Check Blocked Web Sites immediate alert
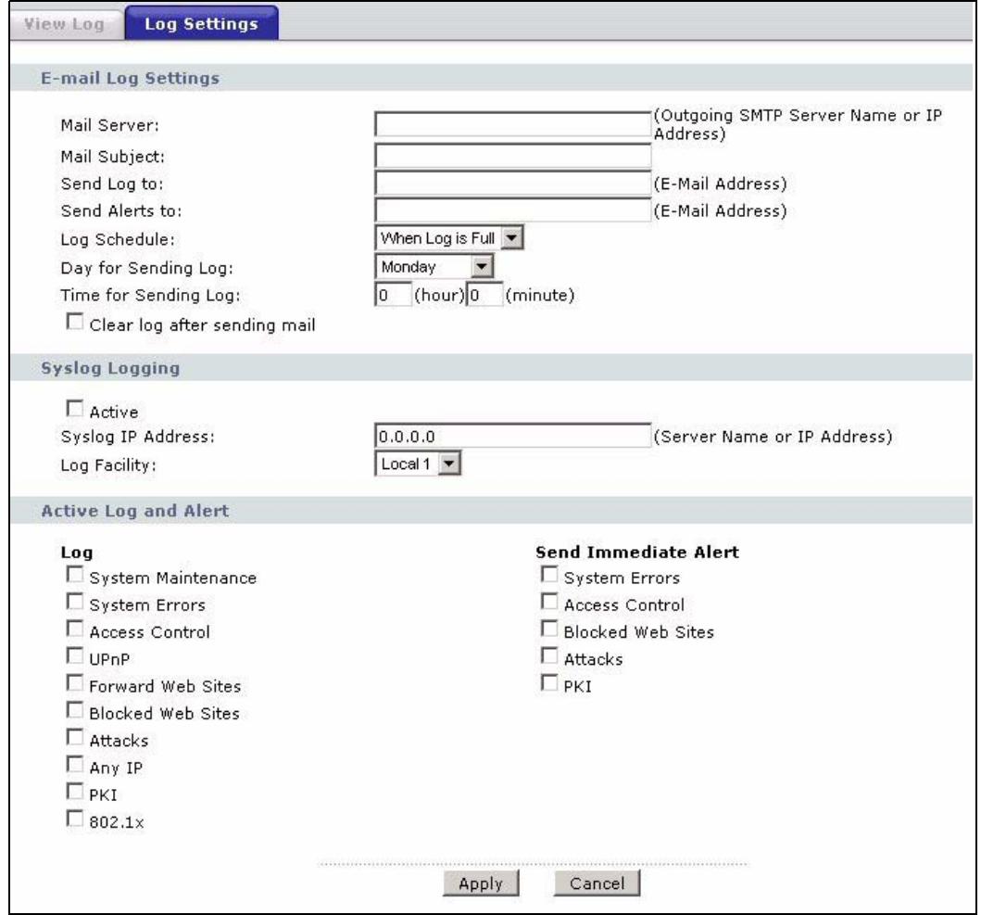Screen dimensions: 981x915 pyautogui.click(x=549, y=629)
